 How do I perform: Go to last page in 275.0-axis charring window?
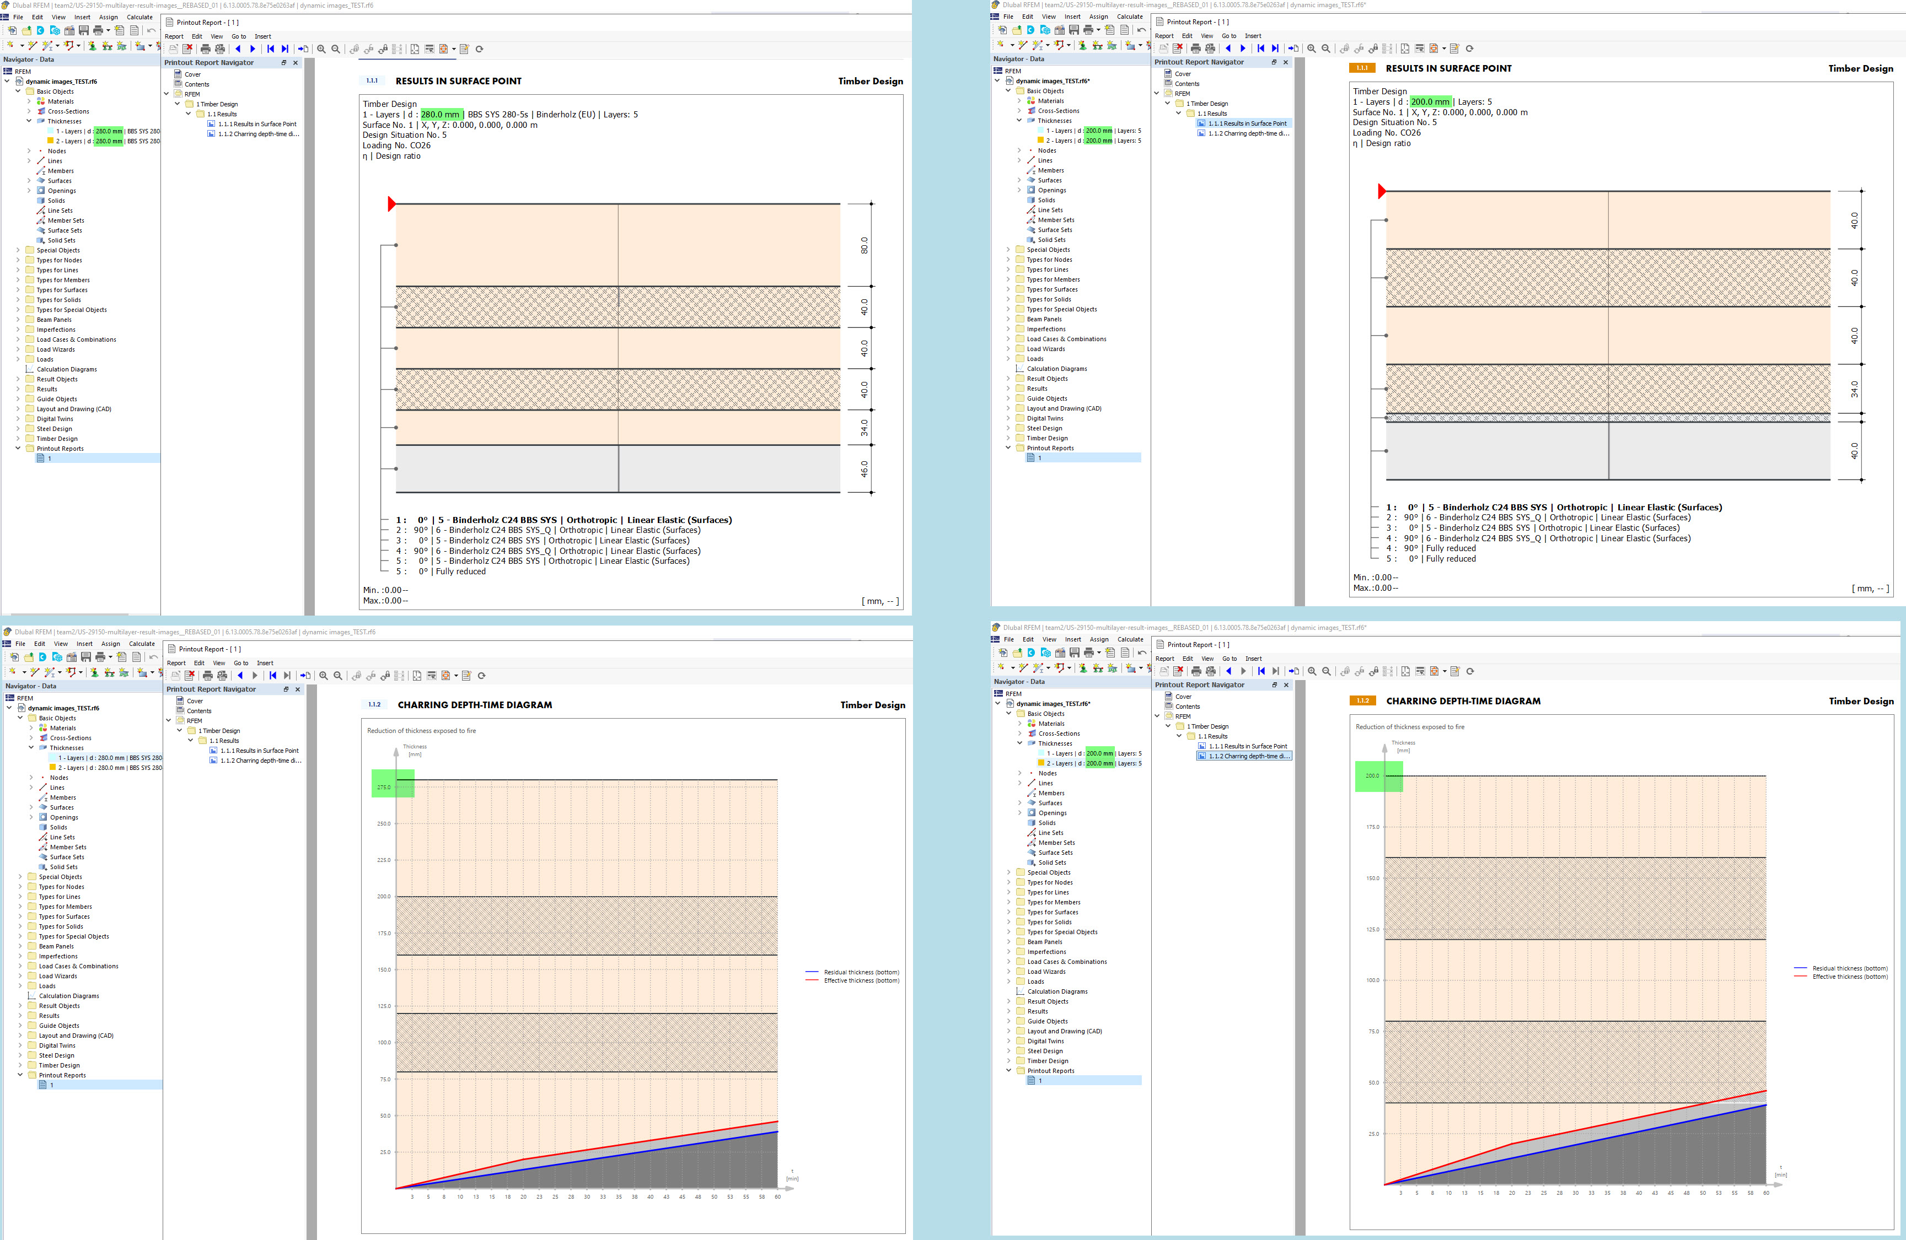287,676
